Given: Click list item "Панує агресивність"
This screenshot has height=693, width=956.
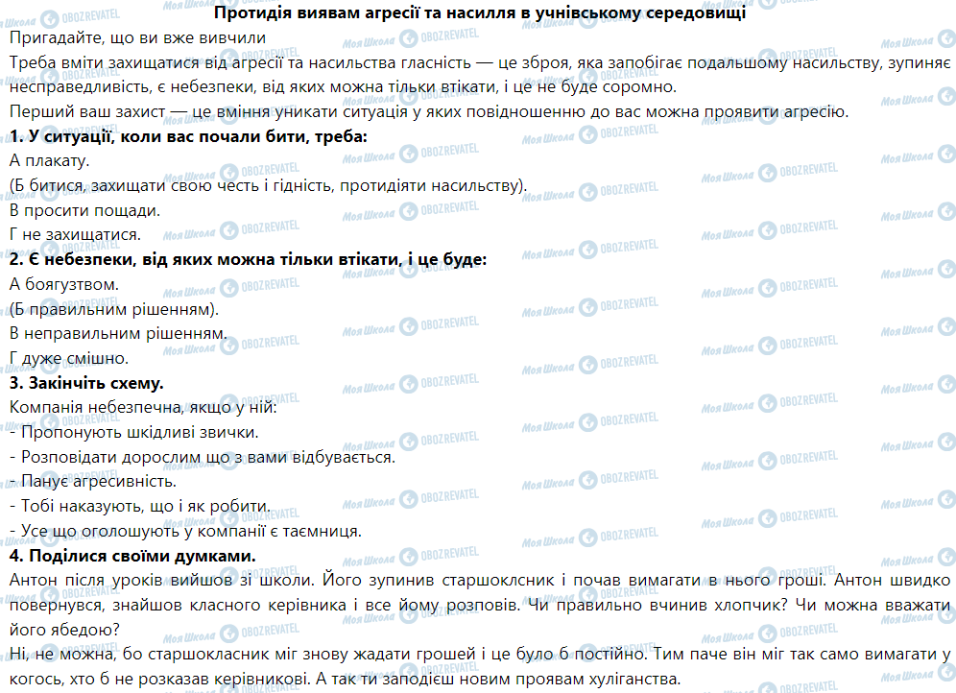Looking at the screenshot, I should pyautogui.click(x=92, y=481).
